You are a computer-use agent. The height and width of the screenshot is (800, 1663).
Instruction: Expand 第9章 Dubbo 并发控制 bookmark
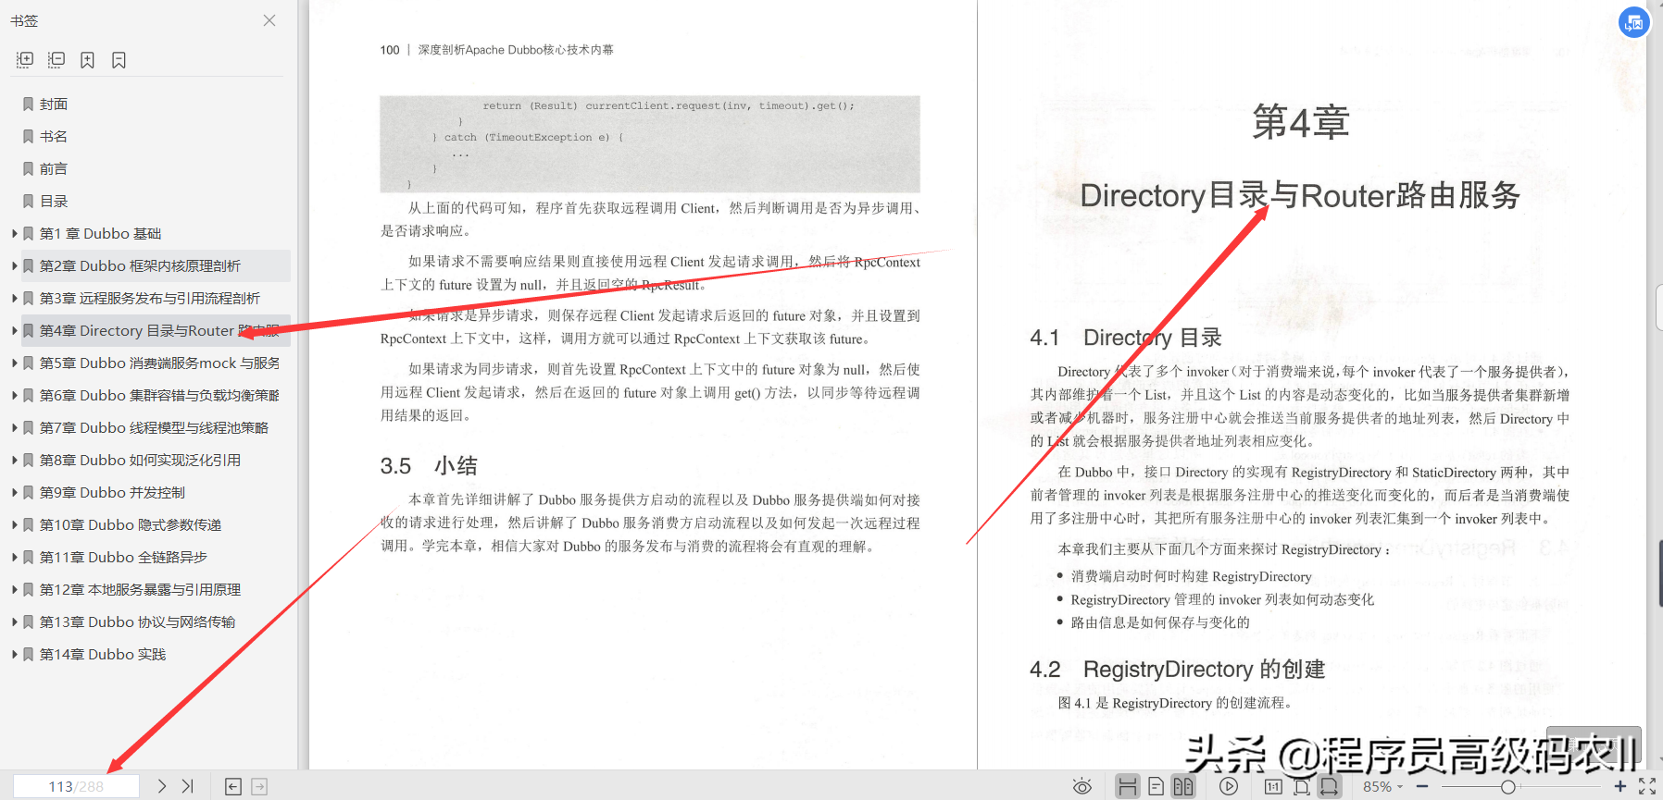click(14, 493)
